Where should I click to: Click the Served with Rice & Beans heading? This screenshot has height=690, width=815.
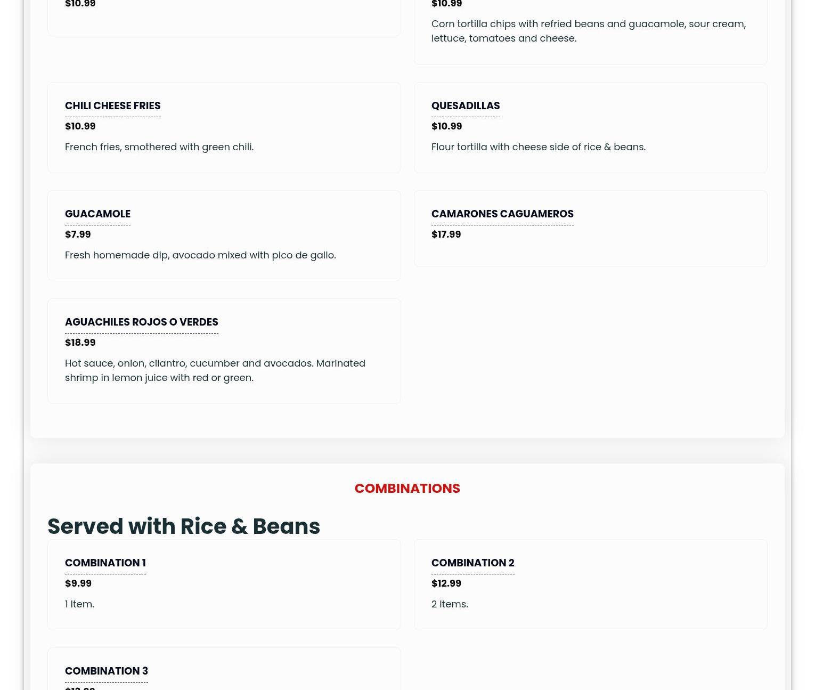183,526
